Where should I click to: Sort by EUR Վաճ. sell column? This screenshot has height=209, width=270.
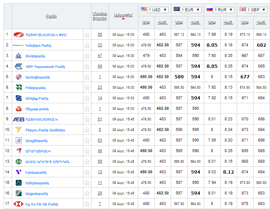195,22
